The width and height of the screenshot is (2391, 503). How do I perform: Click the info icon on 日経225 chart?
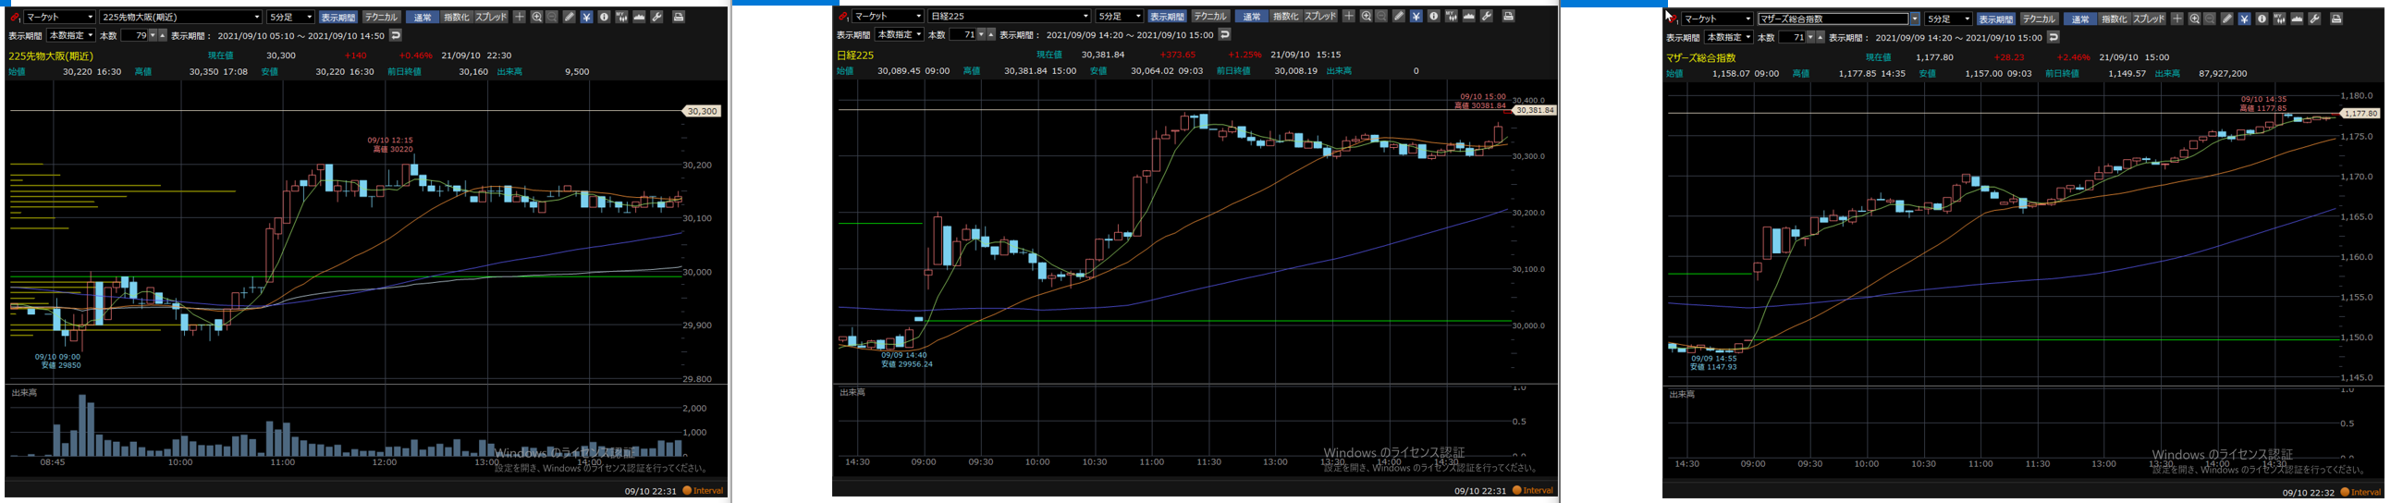[1433, 16]
